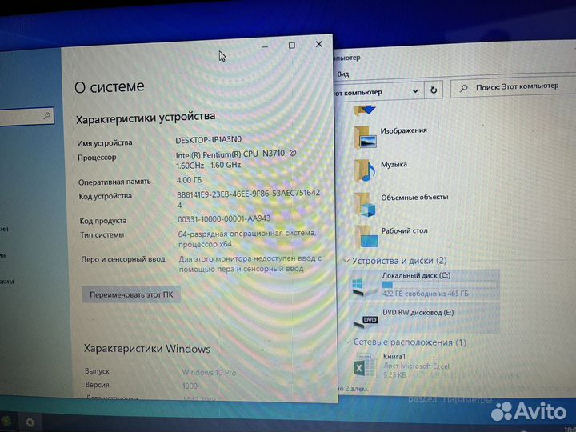Click the 4,00 ГБ memory value

click(189, 180)
